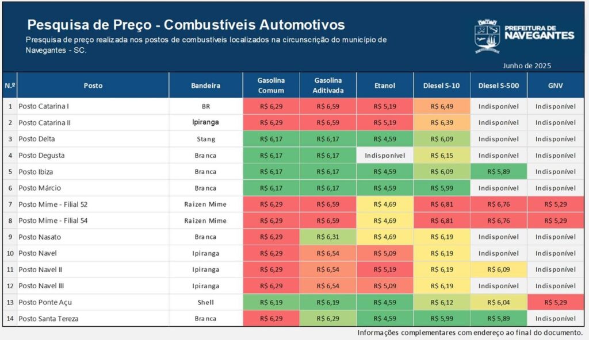Click the 'Posto Mime - Filial 54' row name
Screen dimensions: 589x340
pyautogui.click(x=53, y=221)
